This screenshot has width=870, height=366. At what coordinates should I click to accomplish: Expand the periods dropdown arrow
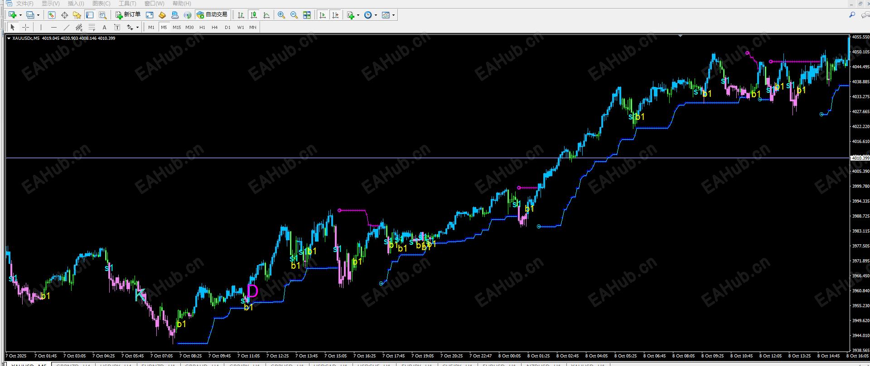pyautogui.click(x=376, y=15)
